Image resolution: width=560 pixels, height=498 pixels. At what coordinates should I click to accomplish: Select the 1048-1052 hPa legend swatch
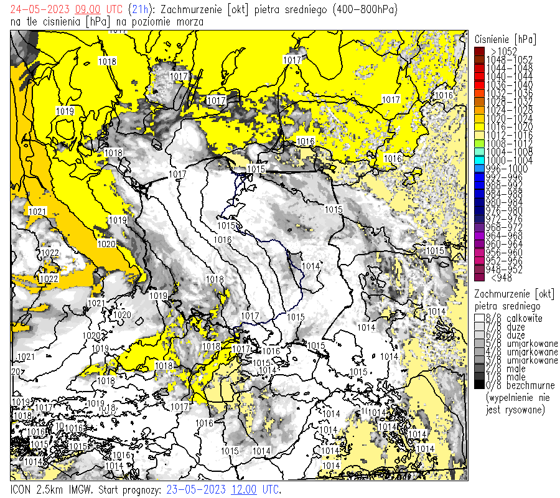(x=479, y=60)
